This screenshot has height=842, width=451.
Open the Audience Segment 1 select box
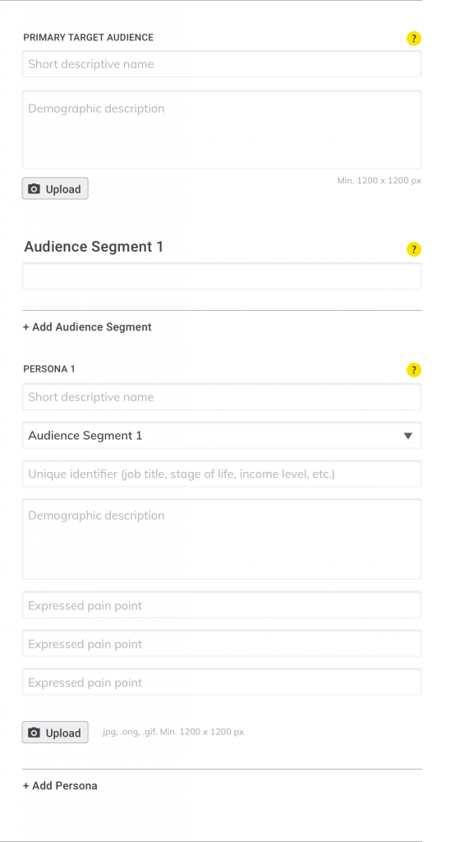pyautogui.click(x=222, y=436)
